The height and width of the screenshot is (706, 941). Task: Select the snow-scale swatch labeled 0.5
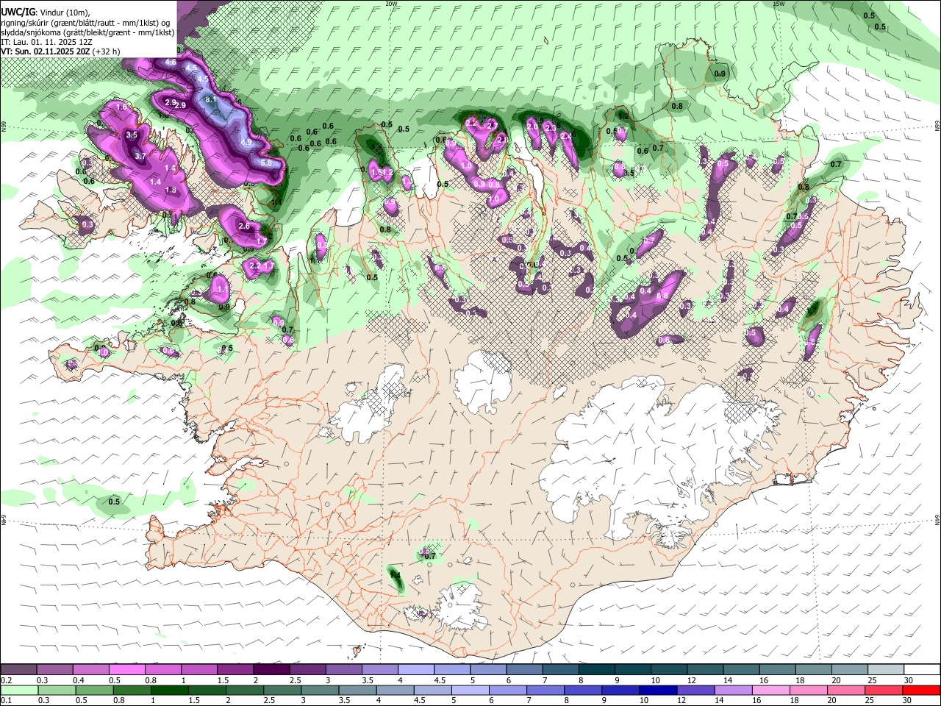coord(126,670)
